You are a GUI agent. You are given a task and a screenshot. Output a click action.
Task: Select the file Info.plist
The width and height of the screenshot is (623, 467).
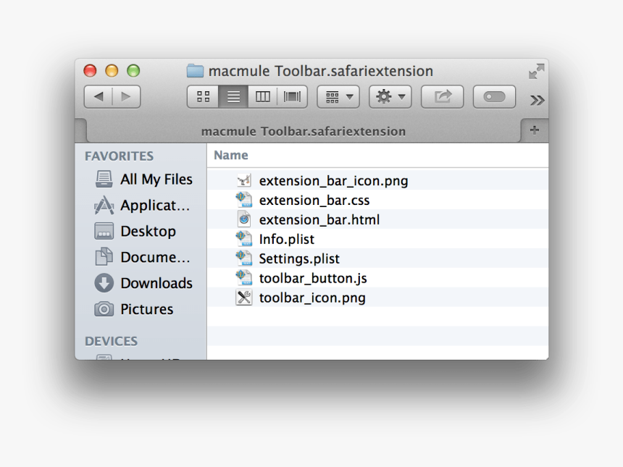point(377,239)
